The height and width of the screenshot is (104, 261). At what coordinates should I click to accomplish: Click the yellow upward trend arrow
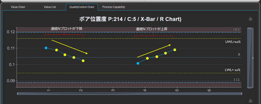click(154, 51)
